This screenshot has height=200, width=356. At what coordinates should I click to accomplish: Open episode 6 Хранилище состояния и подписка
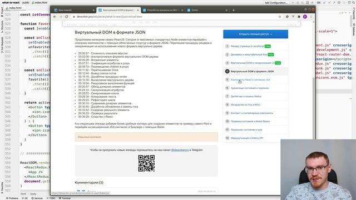click(250, 88)
